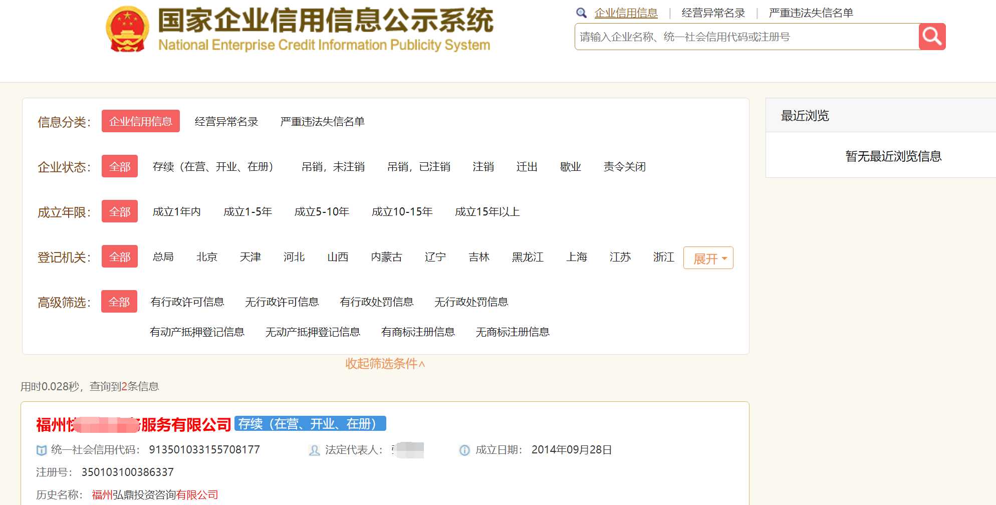The width and height of the screenshot is (996, 505).
Task: Click the person icon beside 法定代表人
Action: (x=314, y=450)
